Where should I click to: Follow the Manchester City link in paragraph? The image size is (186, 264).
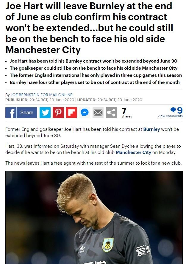pyautogui.click(x=133, y=152)
